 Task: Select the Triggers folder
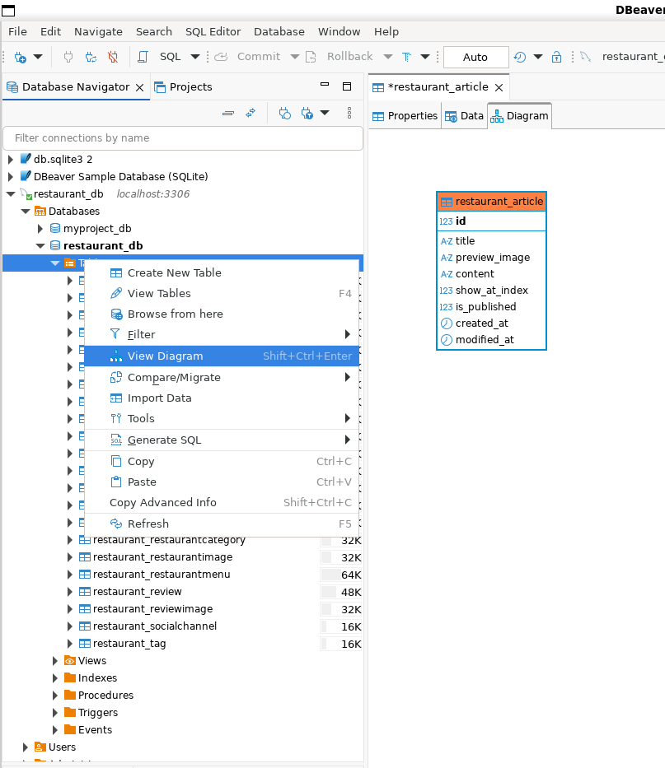click(x=97, y=713)
